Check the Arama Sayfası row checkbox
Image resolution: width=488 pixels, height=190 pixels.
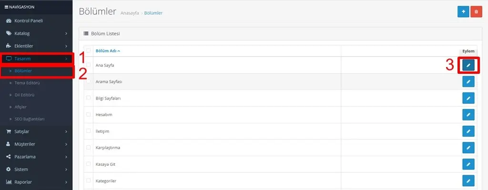click(88, 81)
